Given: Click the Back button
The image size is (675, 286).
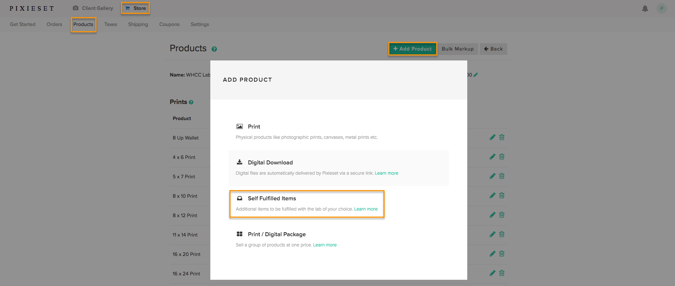Looking at the screenshot, I should click(x=493, y=49).
